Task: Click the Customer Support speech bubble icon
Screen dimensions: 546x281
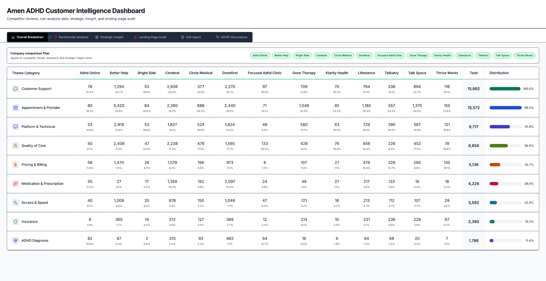Action: click(x=15, y=89)
